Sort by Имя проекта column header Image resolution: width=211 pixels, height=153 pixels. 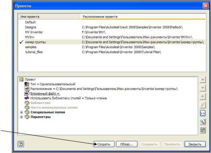tap(49, 17)
